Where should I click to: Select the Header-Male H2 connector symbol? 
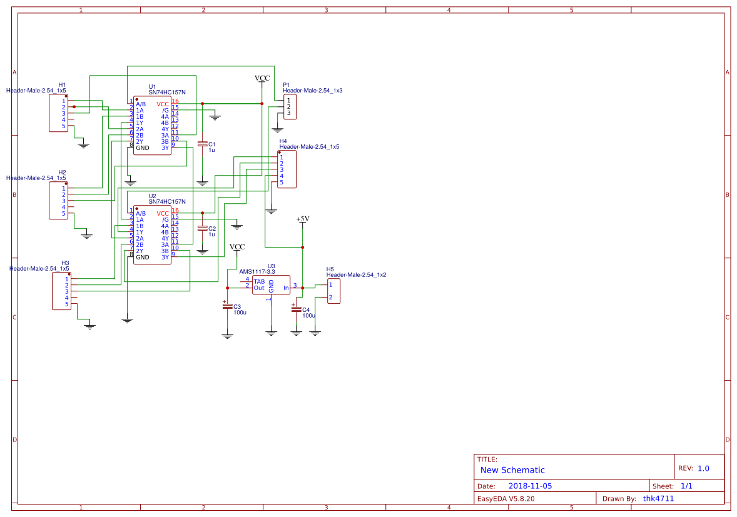pyautogui.click(x=58, y=200)
